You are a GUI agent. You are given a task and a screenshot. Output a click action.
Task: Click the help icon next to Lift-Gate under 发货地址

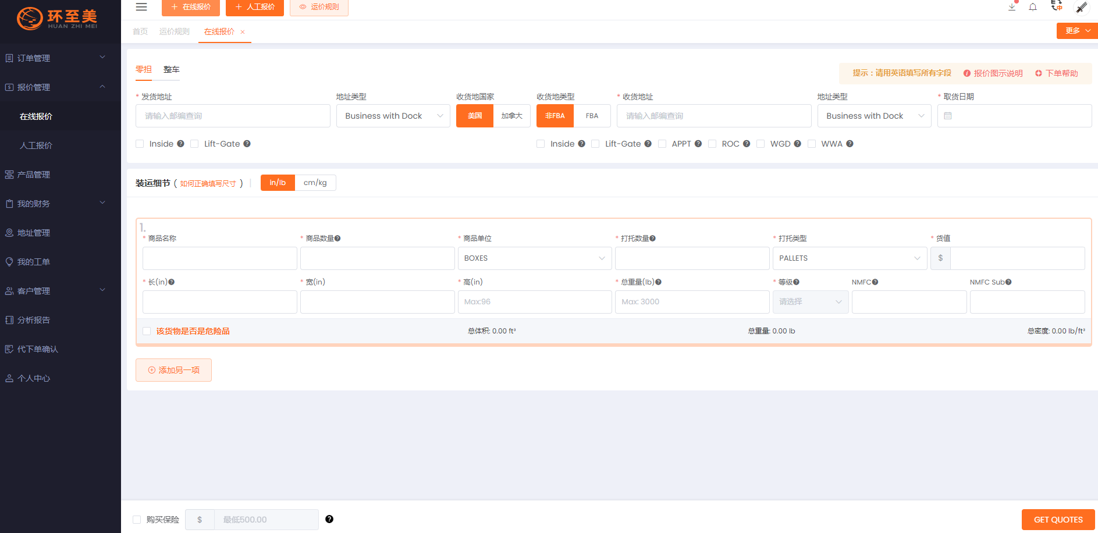(247, 144)
